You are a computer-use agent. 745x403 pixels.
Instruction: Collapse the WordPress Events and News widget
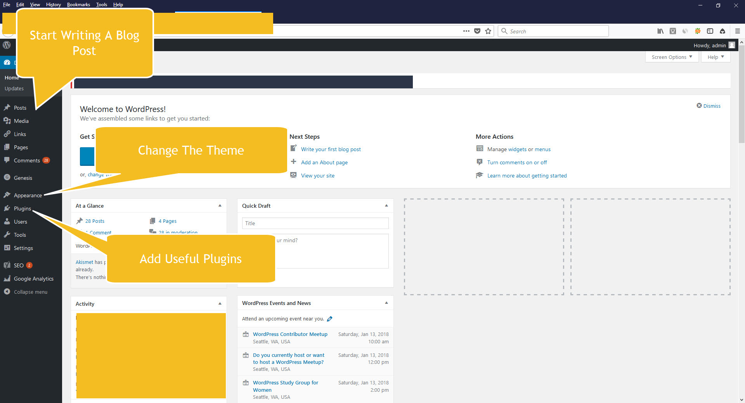coord(386,303)
